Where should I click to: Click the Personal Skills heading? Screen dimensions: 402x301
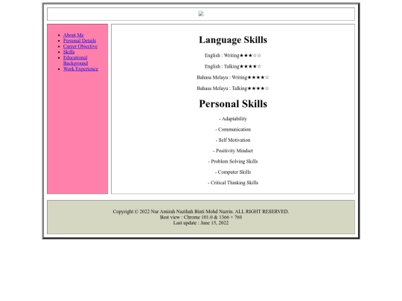pos(233,103)
